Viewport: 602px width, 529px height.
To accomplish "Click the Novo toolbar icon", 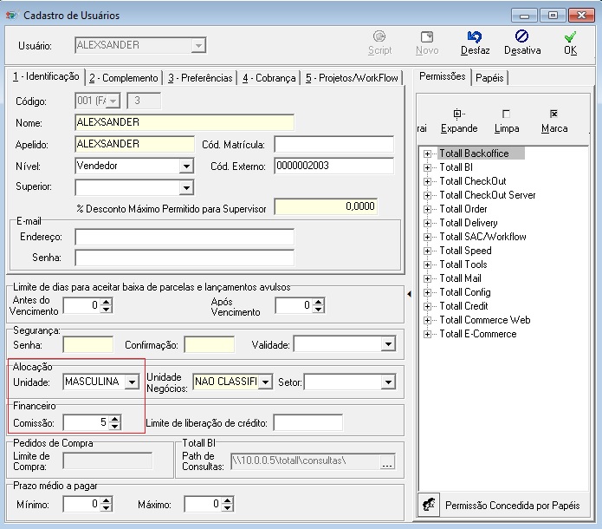I will pyautogui.click(x=426, y=36).
